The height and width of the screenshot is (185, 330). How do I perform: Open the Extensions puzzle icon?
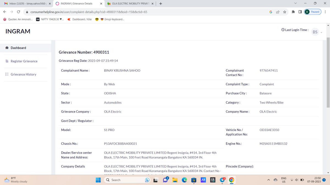[x=293, y=12]
